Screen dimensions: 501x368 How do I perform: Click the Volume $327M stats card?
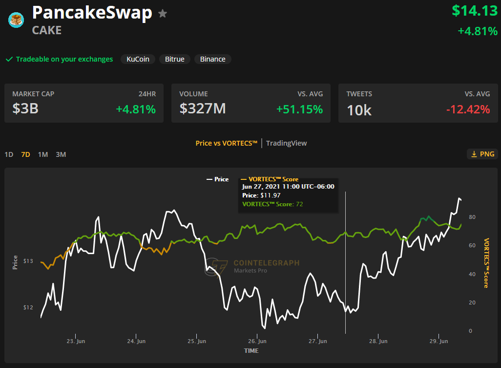tap(251, 103)
